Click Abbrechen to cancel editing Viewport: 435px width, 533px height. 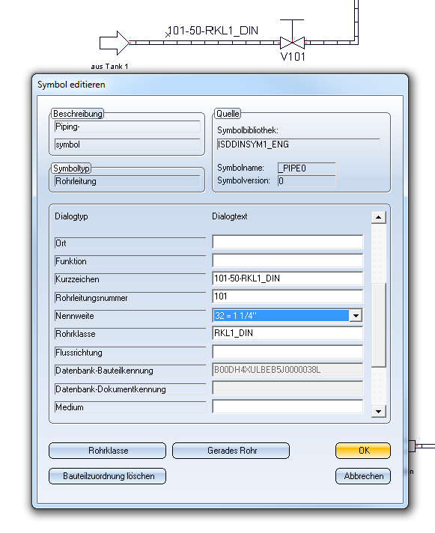point(362,476)
